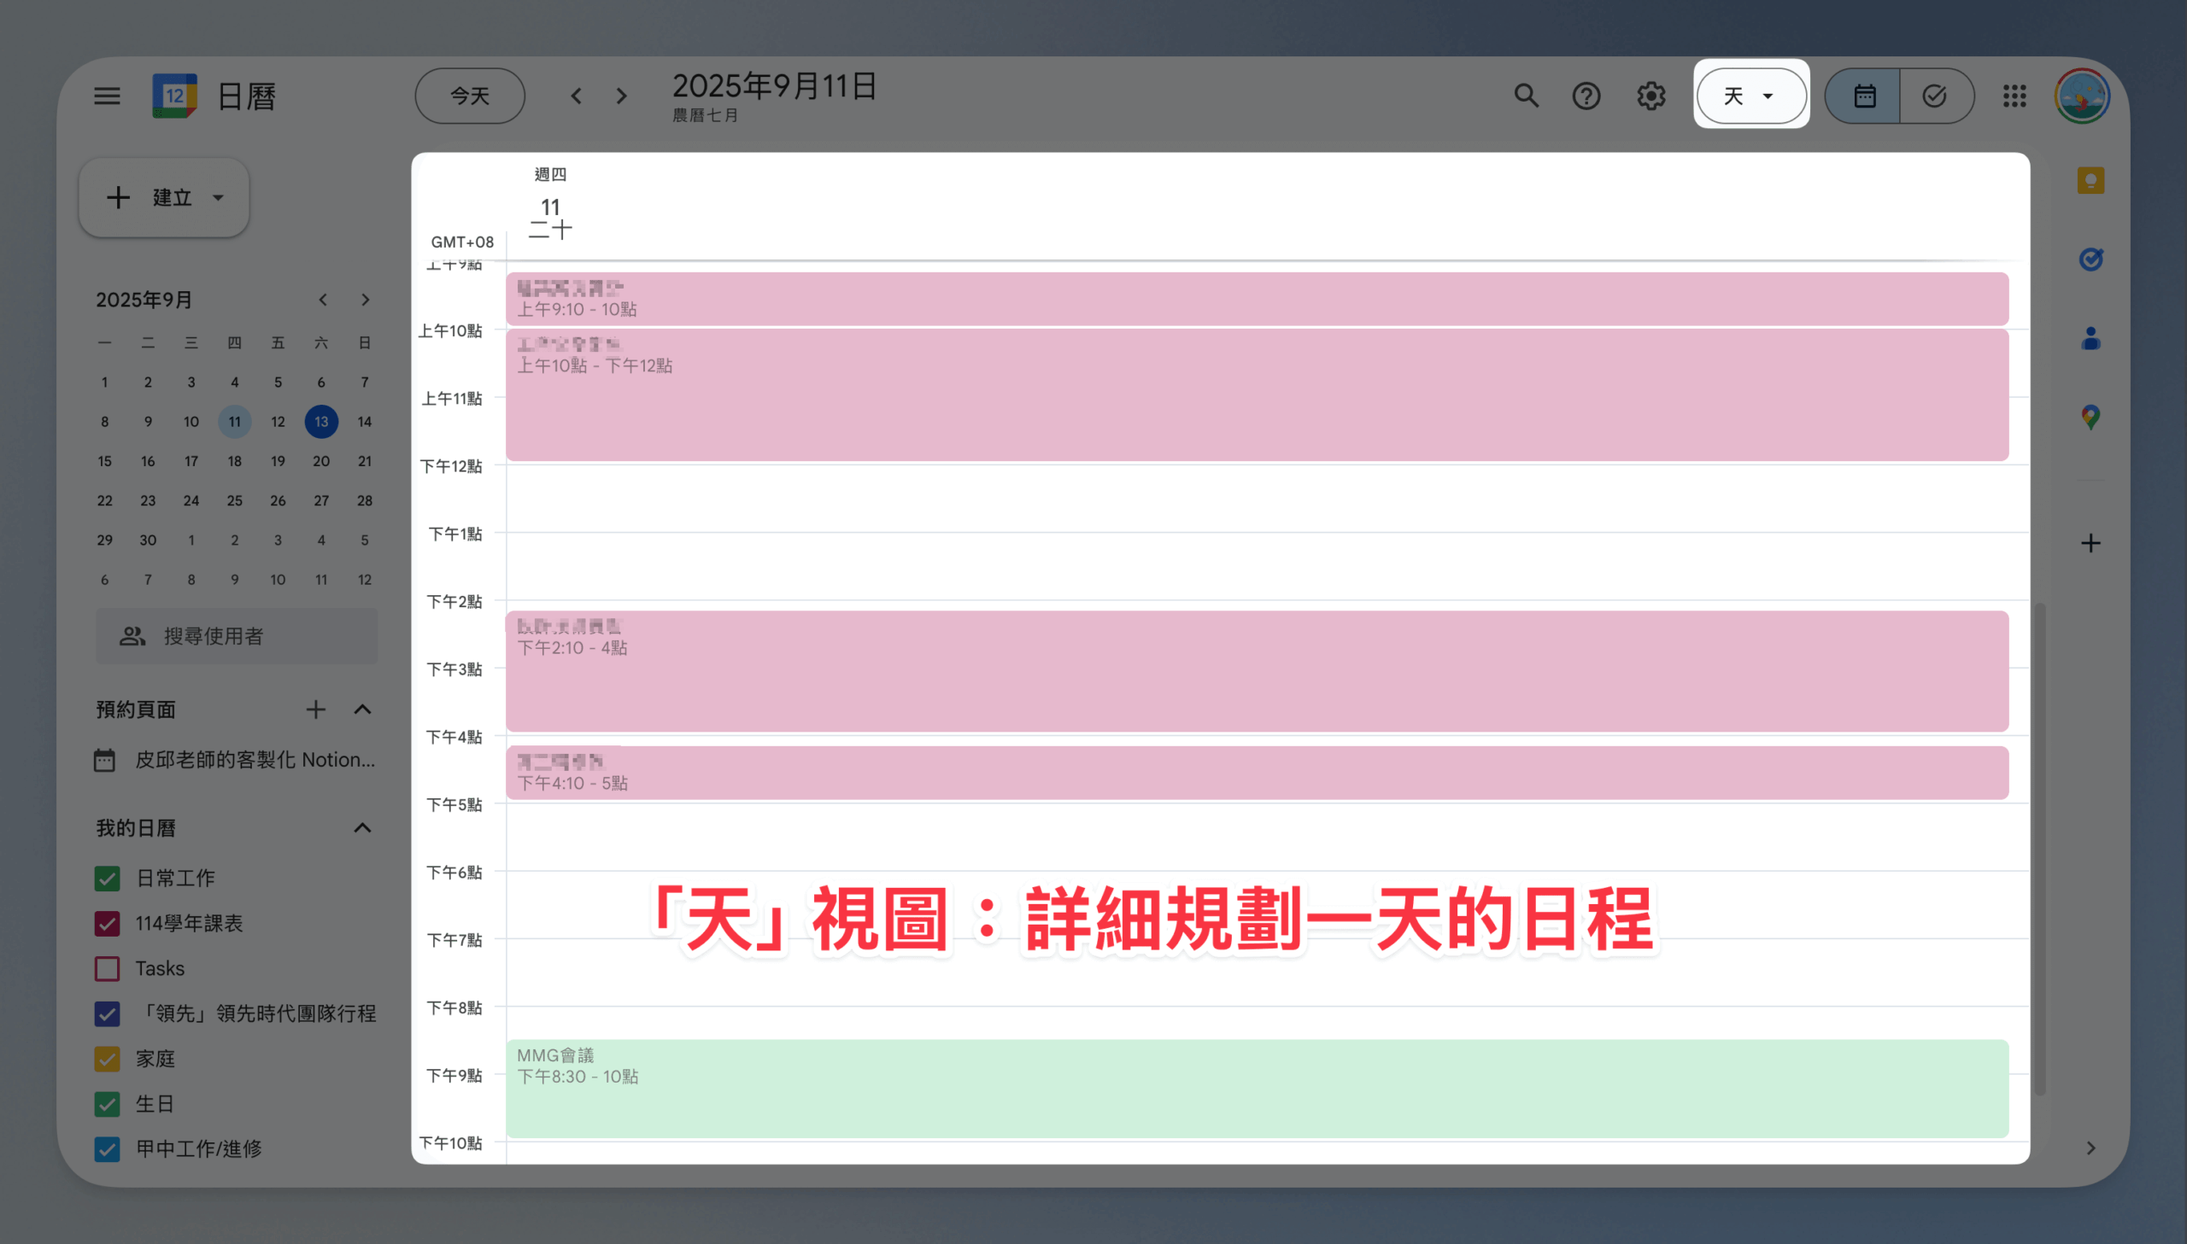The width and height of the screenshot is (2187, 1244).
Task: Open the Google apps grid
Action: tap(2014, 96)
